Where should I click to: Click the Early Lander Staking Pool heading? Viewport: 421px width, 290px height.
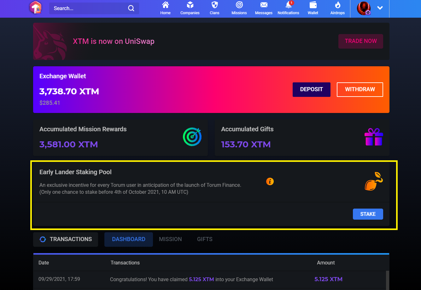[76, 172]
